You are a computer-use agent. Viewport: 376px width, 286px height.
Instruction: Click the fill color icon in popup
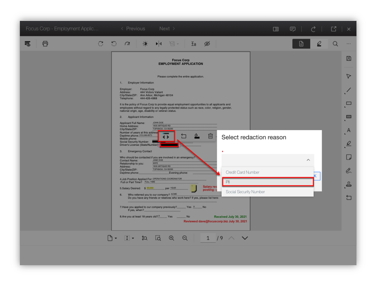(197, 136)
